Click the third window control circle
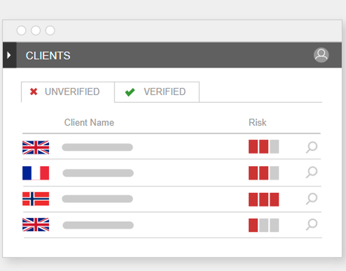 (x=50, y=30)
